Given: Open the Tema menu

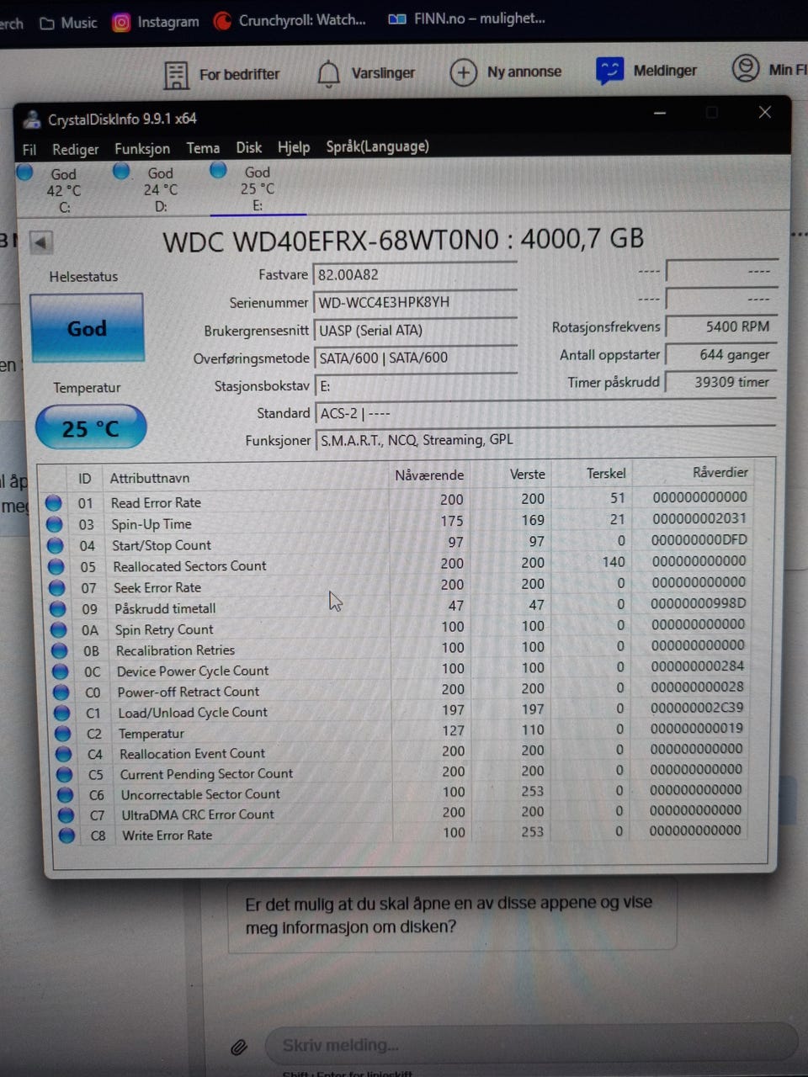Looking at the screenshot, I should coord(203,148).
